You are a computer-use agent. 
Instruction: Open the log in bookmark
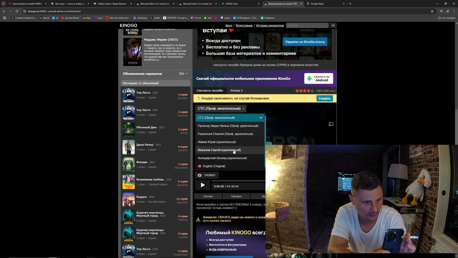pyautogui.click(x=98, y=18)
